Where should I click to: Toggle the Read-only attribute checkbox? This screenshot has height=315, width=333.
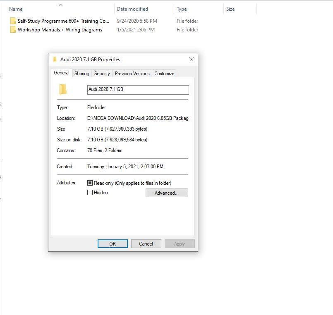click(x=90, y=183)
